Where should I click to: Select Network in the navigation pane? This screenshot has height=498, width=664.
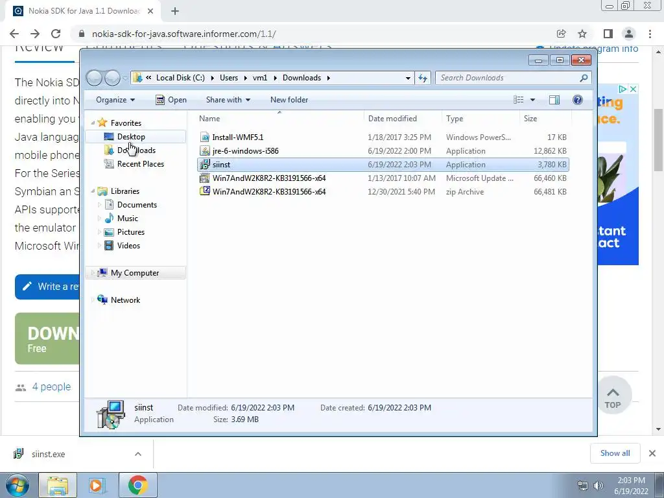coord(125,300)
